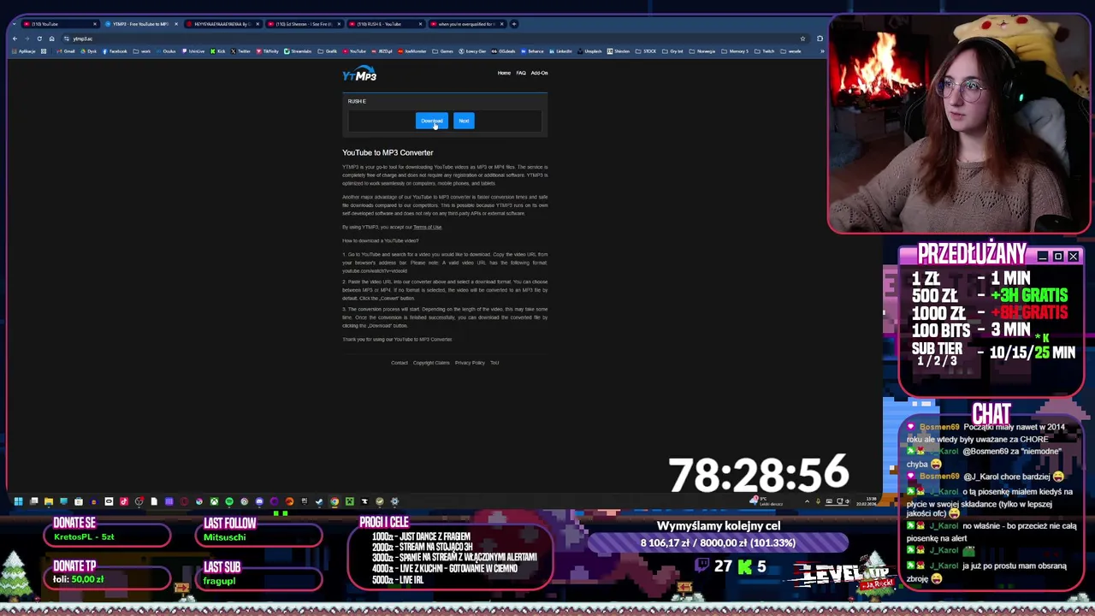Reload the page with the refresh icon
The width and height of the screenshot is (1095, 616).
[x=39, y=38]
